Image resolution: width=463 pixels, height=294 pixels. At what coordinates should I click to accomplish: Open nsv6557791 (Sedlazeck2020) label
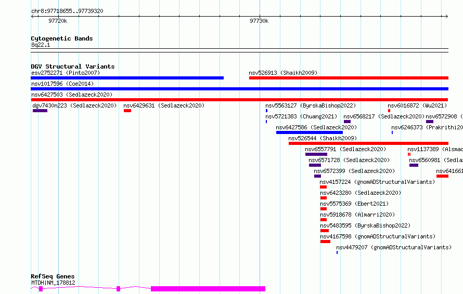[345, 149]
